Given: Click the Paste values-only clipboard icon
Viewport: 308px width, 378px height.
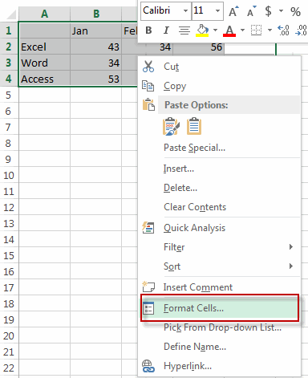Looking at the screenshot, I should pos(194,126).
